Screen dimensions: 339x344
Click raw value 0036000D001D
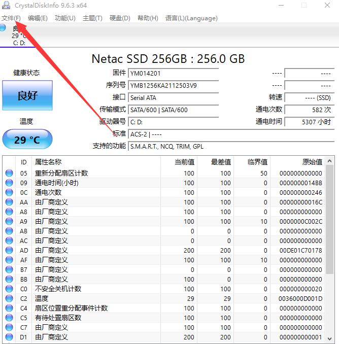click(300, 298)
